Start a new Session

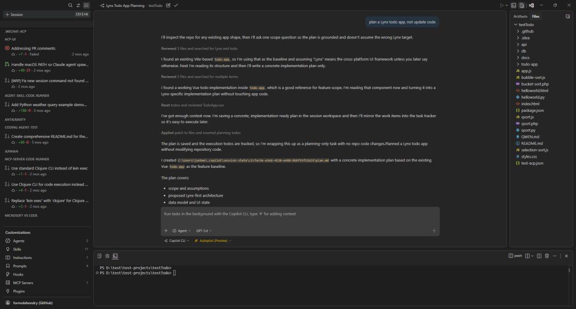(x=14, y=14)
